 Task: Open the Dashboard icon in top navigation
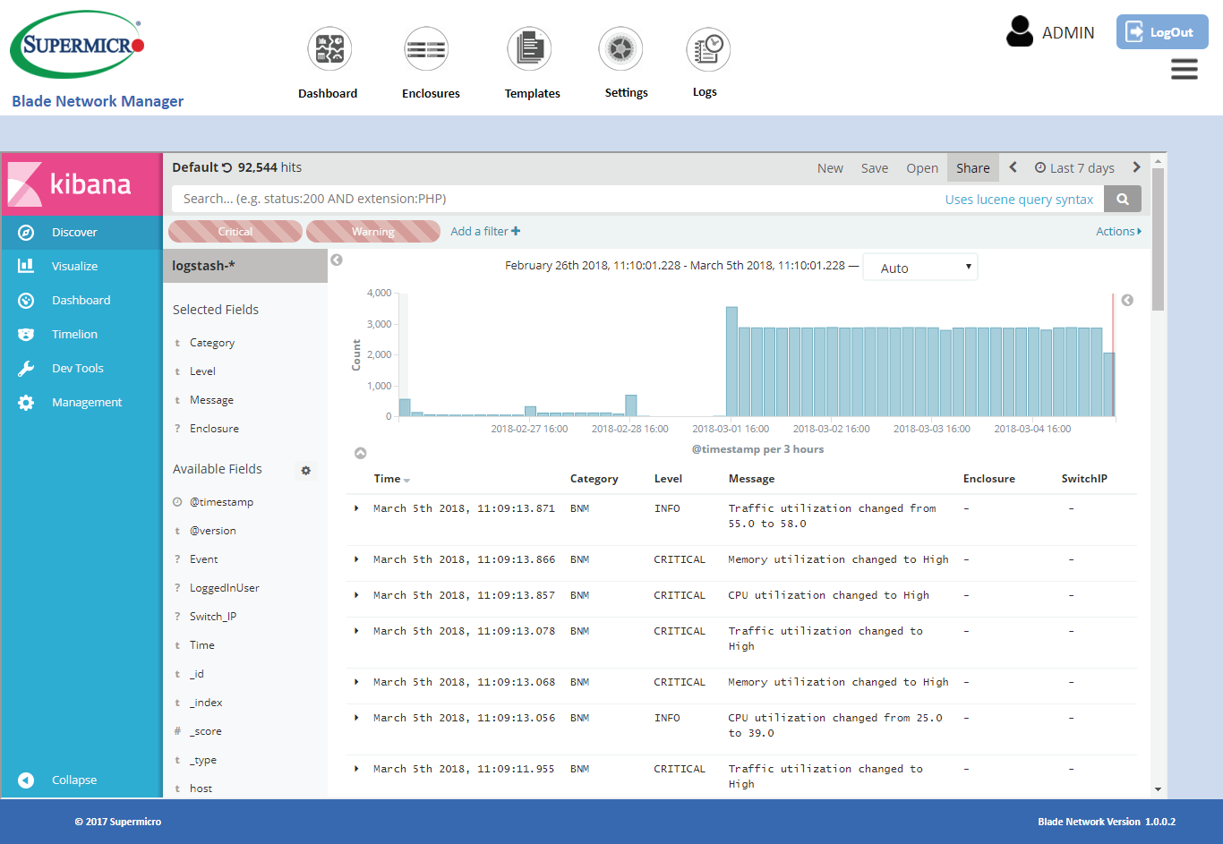[x=329, y=49]
